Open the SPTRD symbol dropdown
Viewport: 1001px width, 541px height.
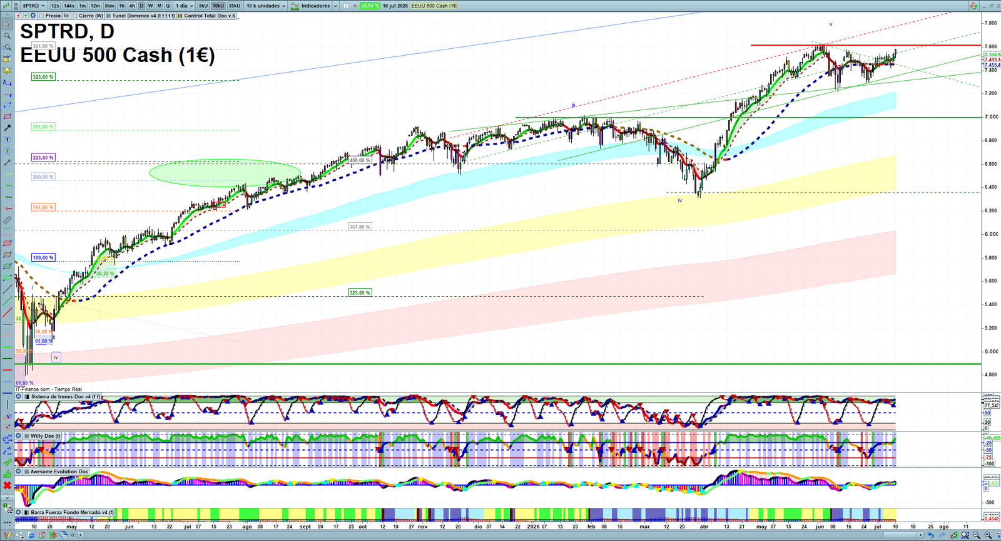(33, 6)
